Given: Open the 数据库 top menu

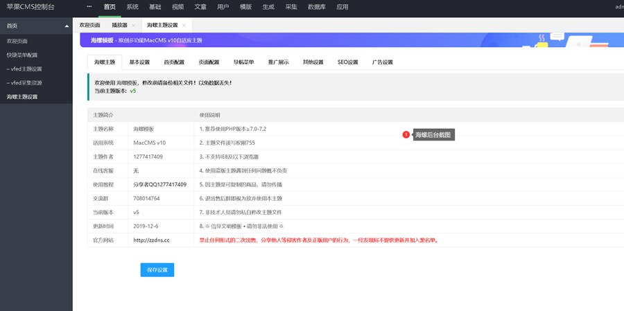Looking at the screenshot, I should pyautogui.click(x=317, y=7).
